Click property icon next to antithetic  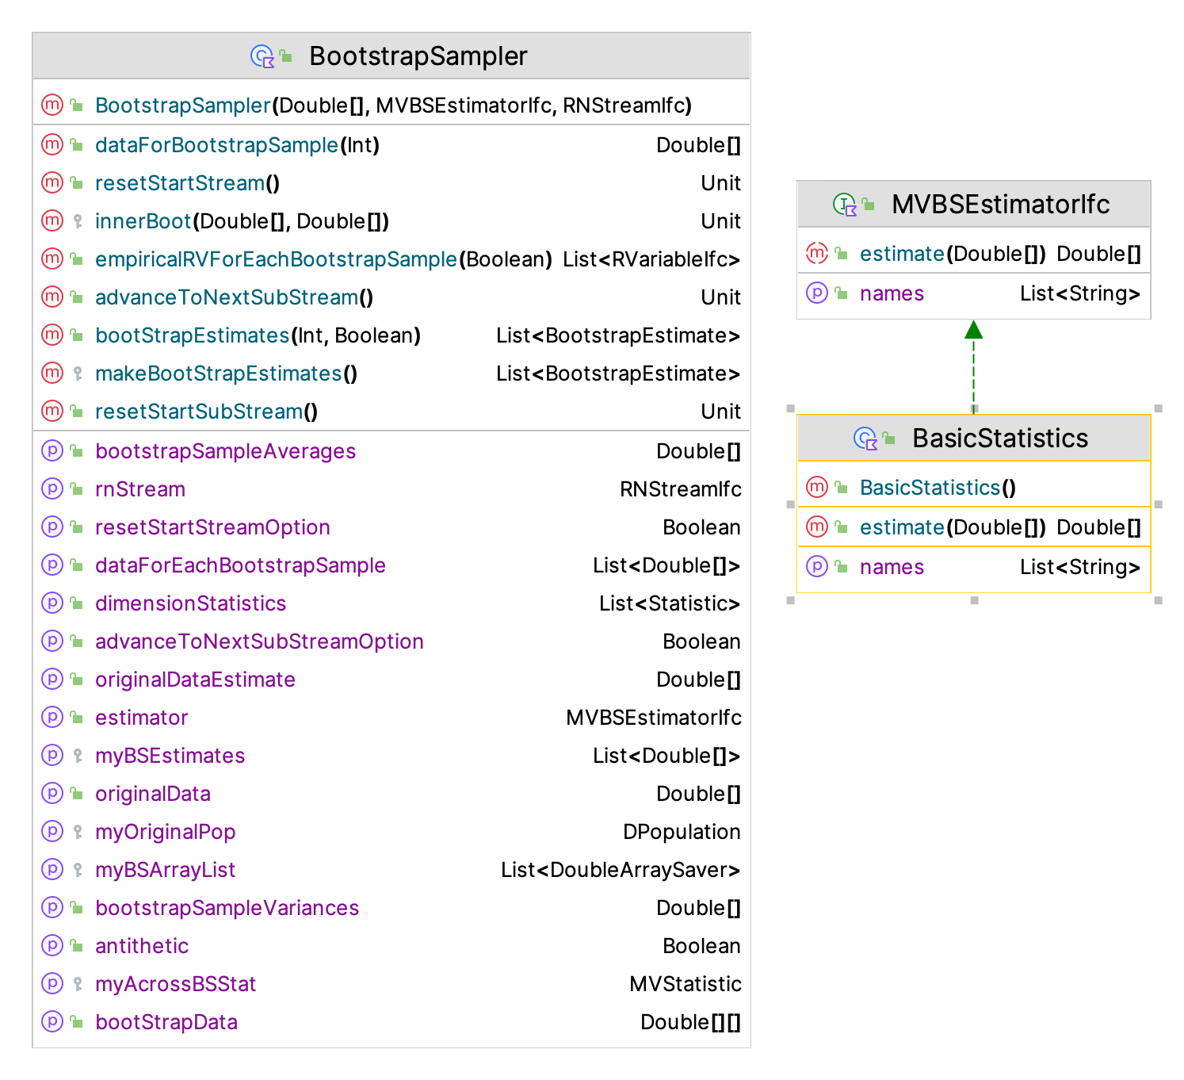52,946
